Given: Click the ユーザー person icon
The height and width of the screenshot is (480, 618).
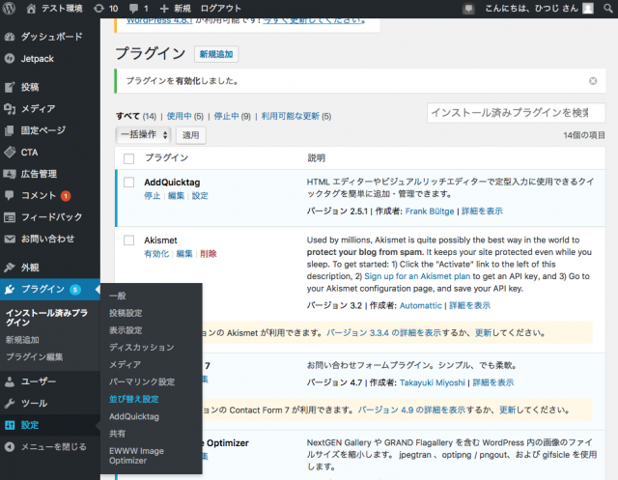Looking at the screenshot, I should pos(10,381).
